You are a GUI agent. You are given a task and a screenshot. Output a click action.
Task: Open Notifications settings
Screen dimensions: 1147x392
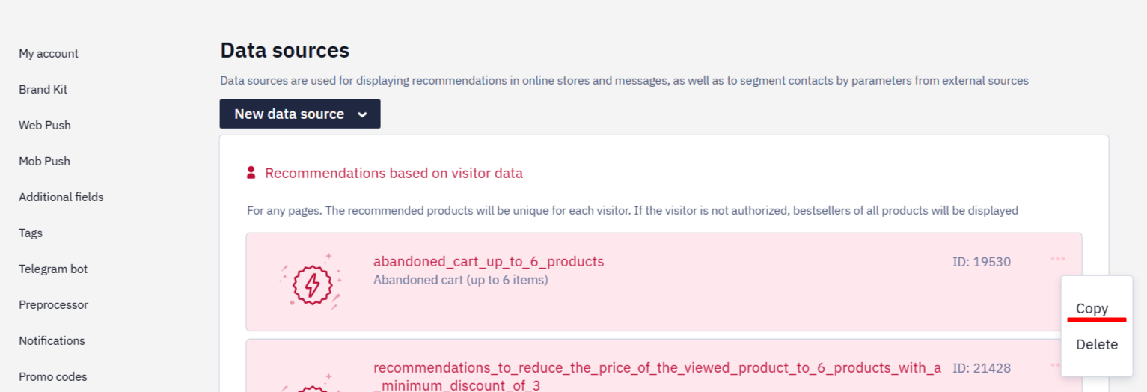click(x=52, y=340)
